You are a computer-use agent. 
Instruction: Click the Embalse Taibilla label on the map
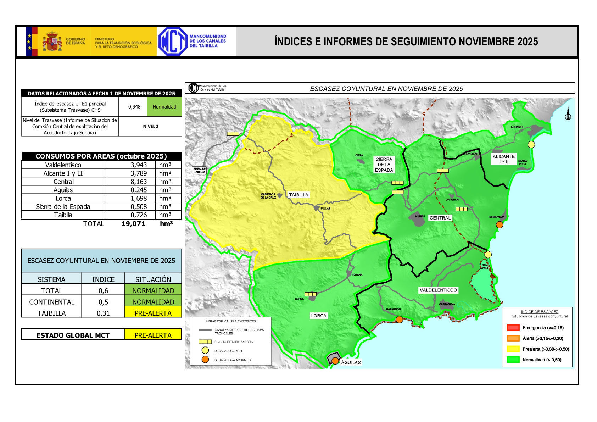point(199,170)
